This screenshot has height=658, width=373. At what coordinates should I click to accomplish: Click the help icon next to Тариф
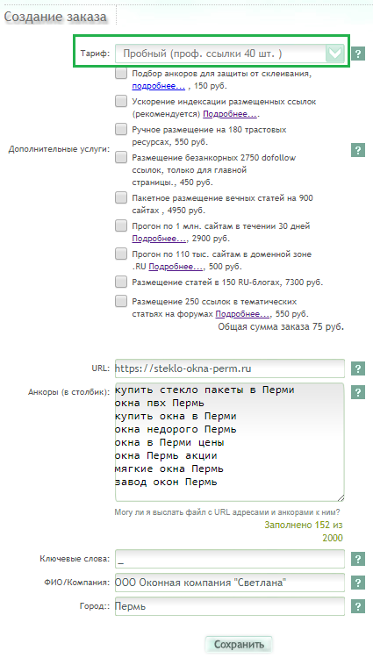tap(358, 54)
